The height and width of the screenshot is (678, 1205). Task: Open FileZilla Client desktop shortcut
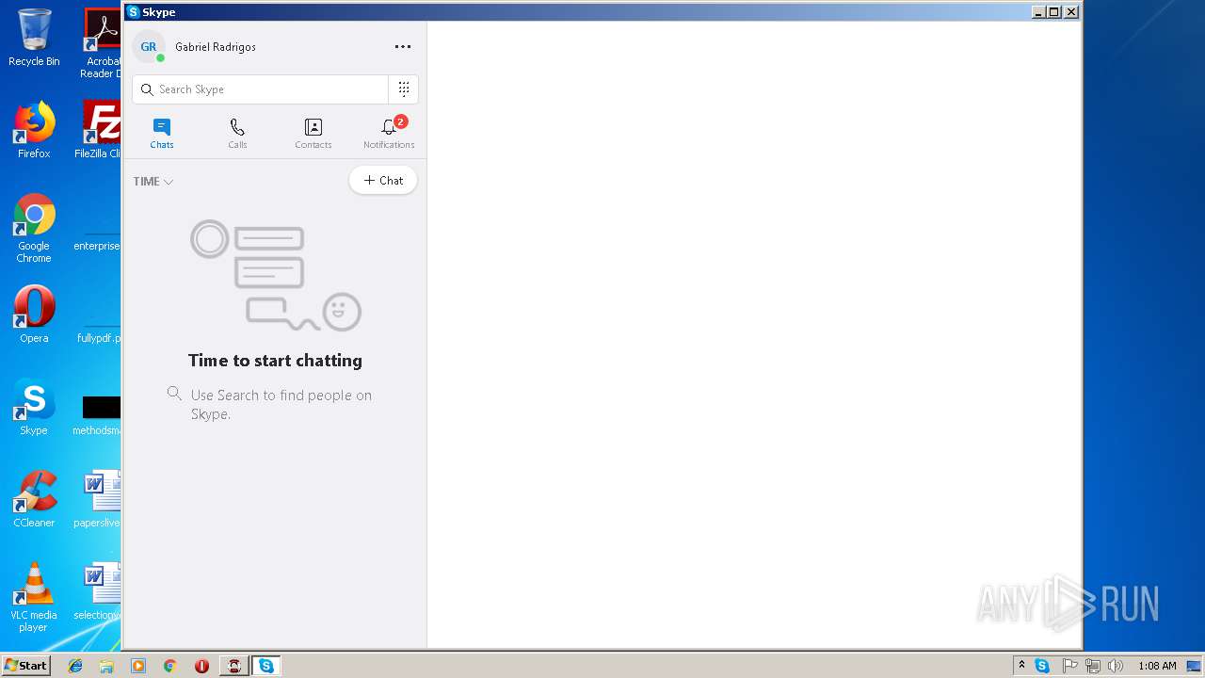pos(99,130)
